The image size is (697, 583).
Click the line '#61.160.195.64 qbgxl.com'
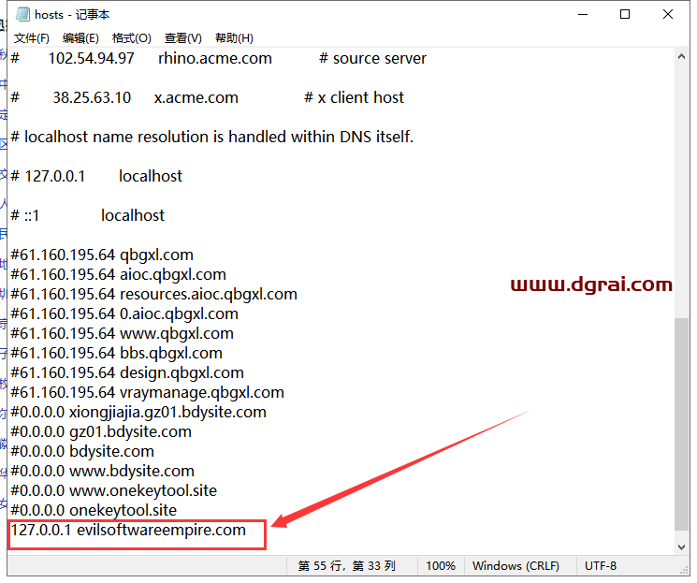click(x=102, y=255)
